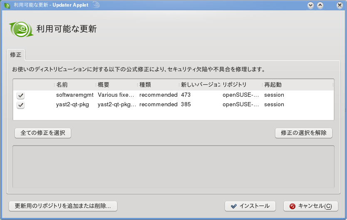Click 'session' in the yast2-qt-pkg row
This screenshot has height=220, width=347.
[x=274, y=105]
